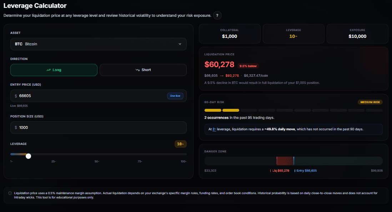Image resolution: width=392 pixels, height=212 pixels.
Task: Click the $6,327.47/coin value
Action: [256, 76]
